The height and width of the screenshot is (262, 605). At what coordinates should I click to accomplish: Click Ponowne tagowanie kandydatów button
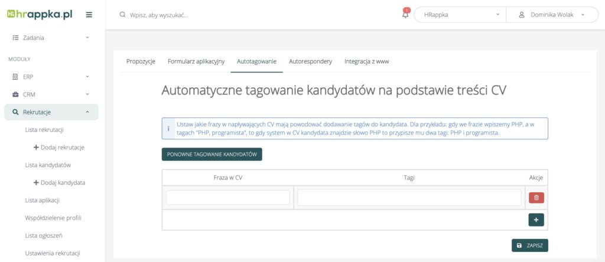coord(212,154)
